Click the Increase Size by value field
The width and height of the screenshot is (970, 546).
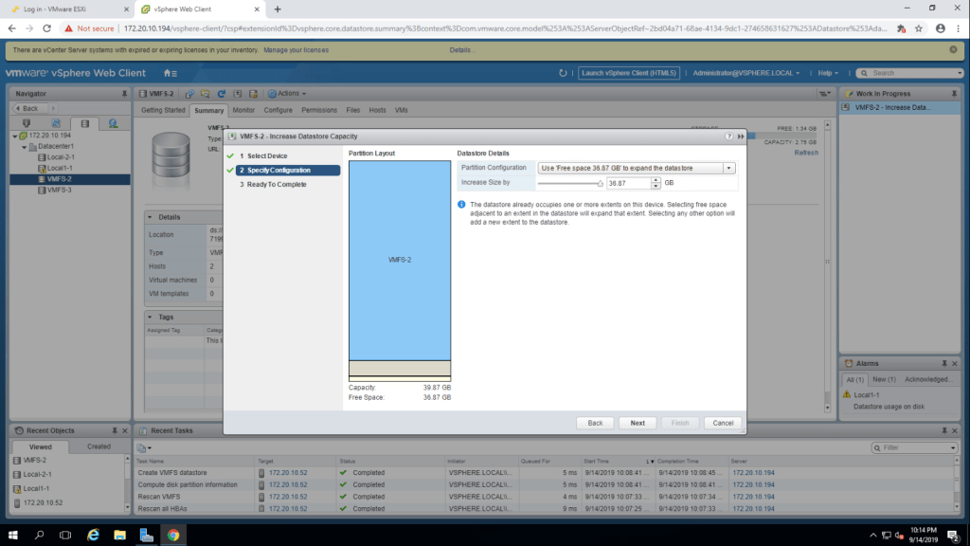[x=623, y=182]
